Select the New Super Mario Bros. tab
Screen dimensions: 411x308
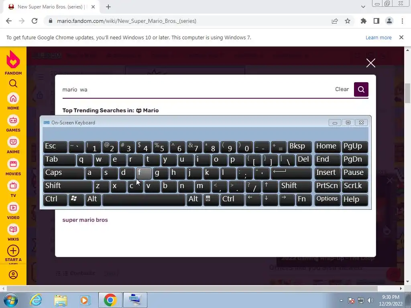point(51,7)
